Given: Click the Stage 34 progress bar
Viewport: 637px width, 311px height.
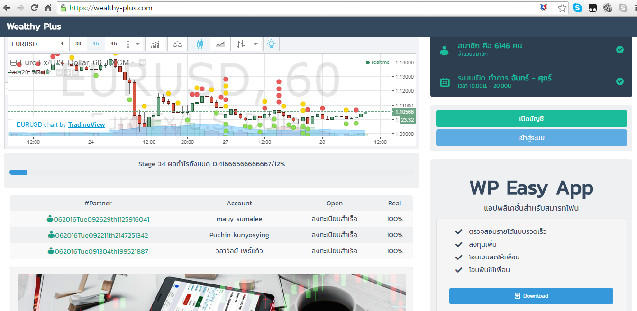Looking at the screenshot, I should pos(211,172).
